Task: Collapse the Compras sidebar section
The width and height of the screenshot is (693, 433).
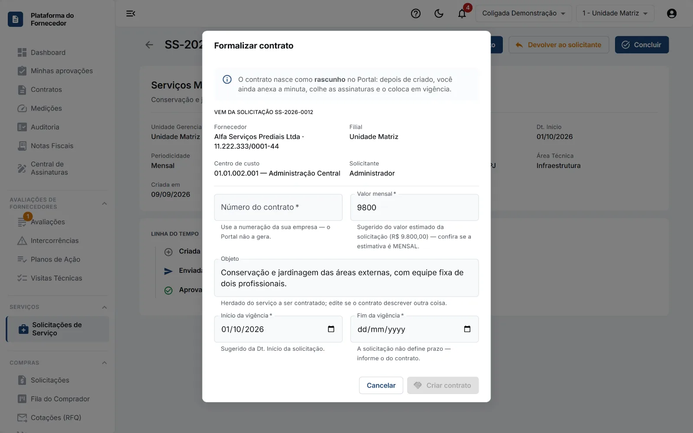Action: 104,363
